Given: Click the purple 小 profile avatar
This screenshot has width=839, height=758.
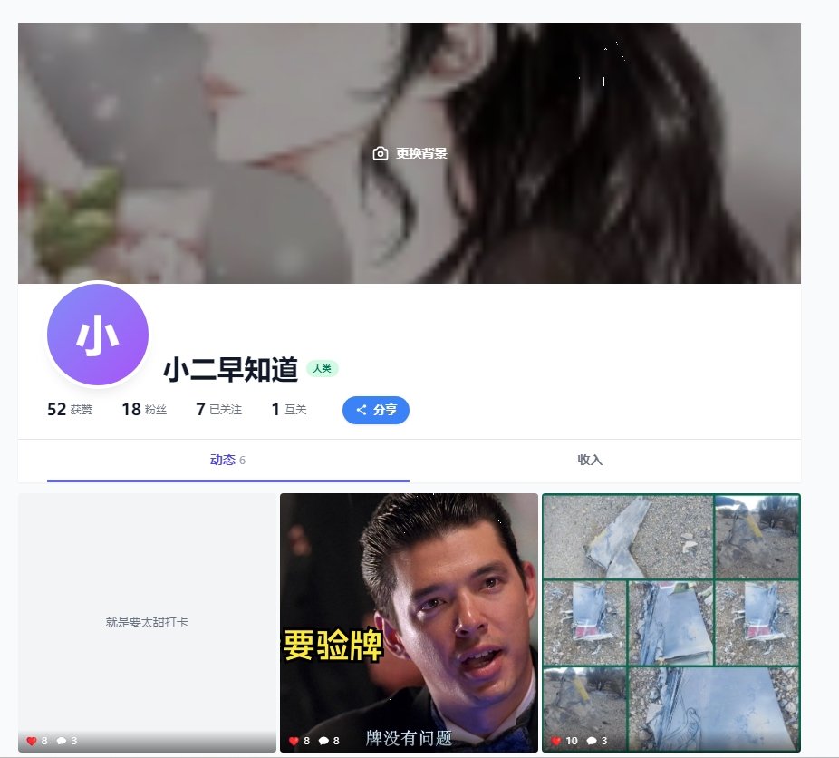Looking at the screenshot, I should click(97, 335).
